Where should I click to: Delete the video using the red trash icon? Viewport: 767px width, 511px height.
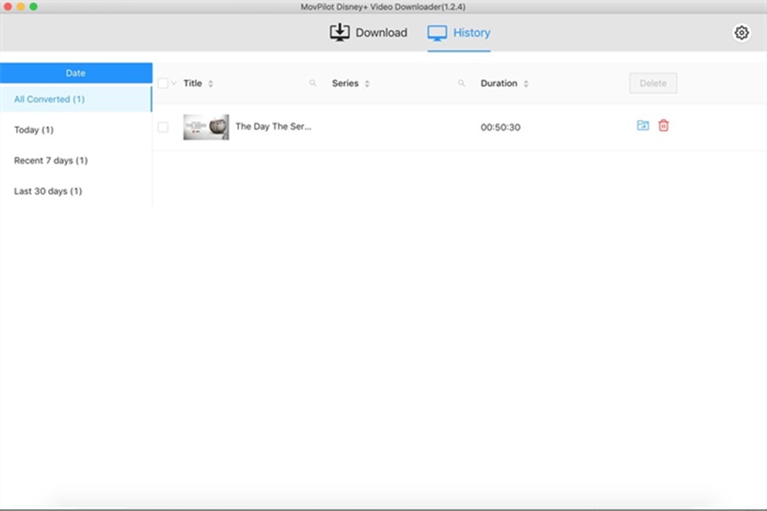664,126
